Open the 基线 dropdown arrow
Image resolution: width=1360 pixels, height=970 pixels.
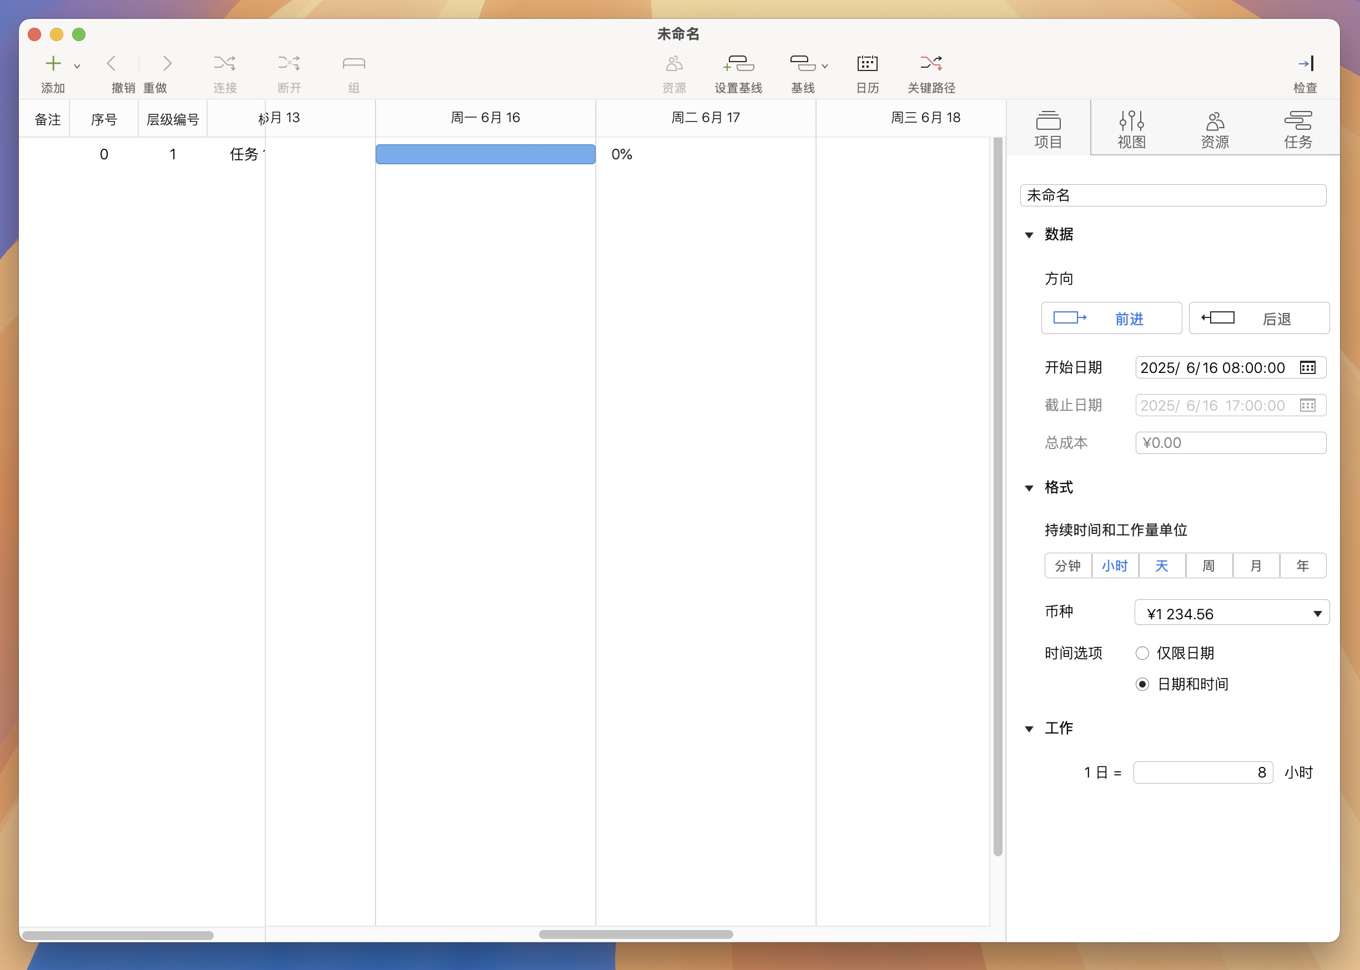tap(825, 66)
